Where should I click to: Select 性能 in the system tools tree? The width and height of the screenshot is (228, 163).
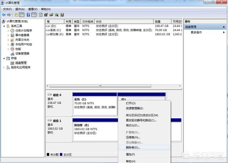tap(18, 49)
